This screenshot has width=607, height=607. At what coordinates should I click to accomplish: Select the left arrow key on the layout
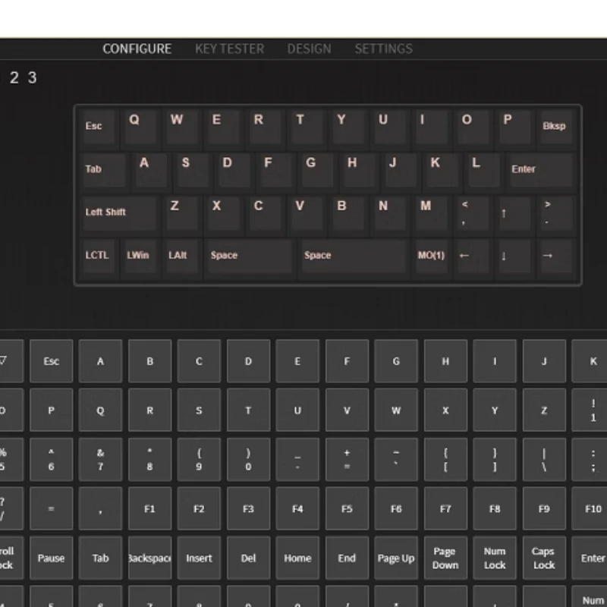click(x=473, y=256)
